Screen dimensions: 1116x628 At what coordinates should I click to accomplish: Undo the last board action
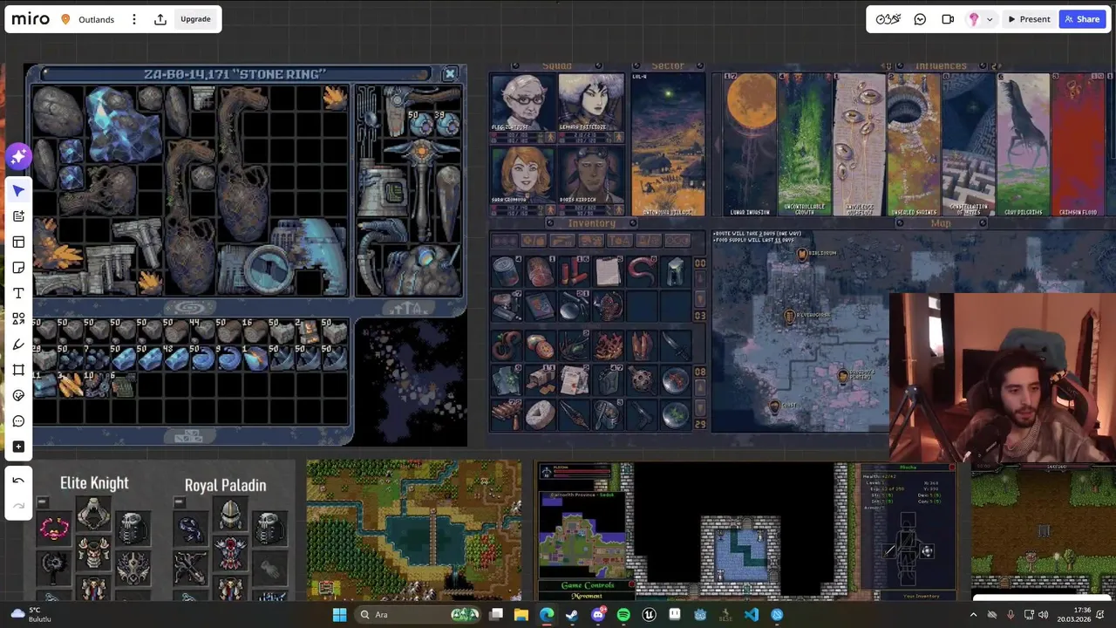coord(18,481)
